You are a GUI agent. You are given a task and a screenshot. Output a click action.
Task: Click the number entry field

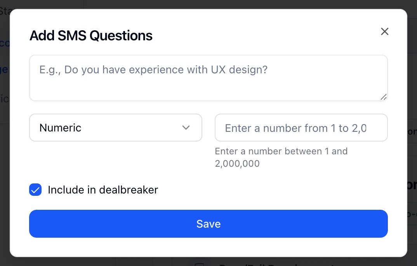coord(301,128)
